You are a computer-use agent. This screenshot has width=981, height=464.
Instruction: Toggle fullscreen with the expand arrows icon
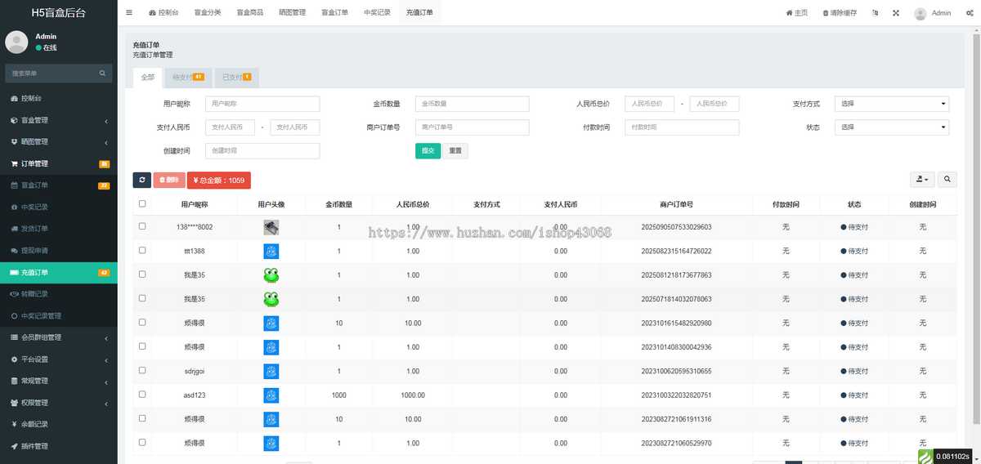(896, 13)
